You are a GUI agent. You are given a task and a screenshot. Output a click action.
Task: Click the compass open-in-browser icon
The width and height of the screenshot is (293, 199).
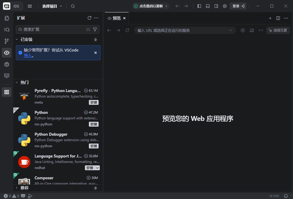point(243,30)
